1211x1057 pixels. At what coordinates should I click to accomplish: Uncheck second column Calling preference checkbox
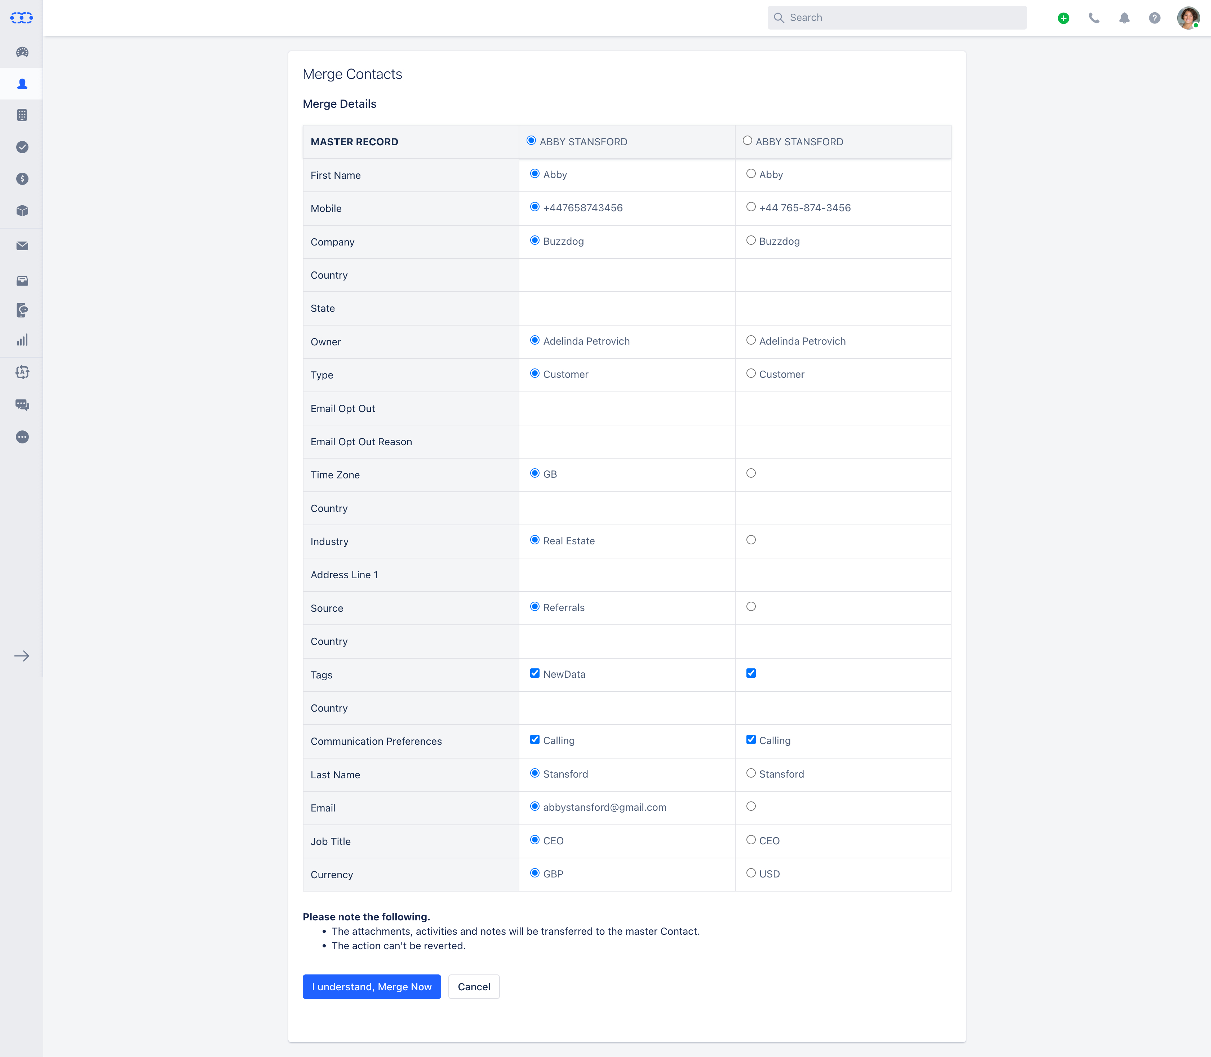coord(750,740)
